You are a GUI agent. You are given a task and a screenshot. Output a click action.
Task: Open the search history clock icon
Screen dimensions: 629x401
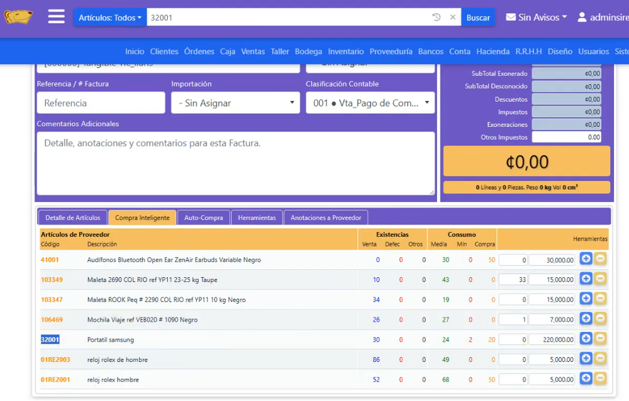(x=437, y=17)
